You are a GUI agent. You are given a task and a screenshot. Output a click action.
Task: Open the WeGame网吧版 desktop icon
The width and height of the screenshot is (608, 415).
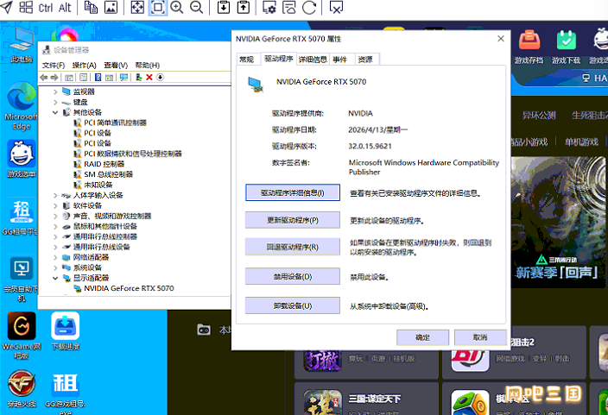coord(22,336)
